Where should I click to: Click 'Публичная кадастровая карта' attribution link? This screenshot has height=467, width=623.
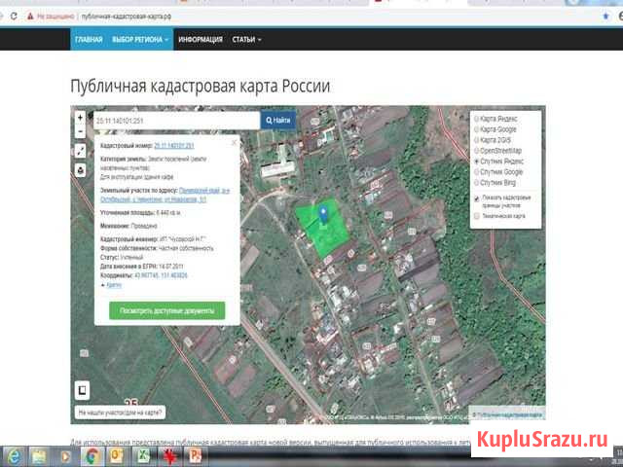(509, 414)
